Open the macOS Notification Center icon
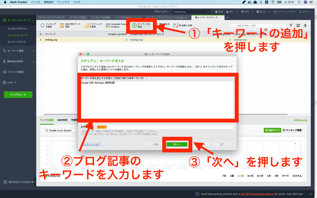The width and height of the screenshot is (317, 198). click(x=311, y=2)
